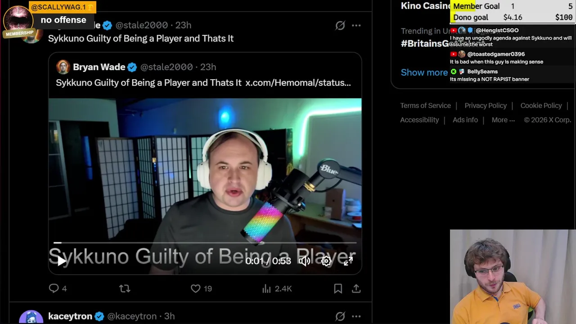Open Grok icon on Bryan Wade's post
Screen dimensions: 576x324
[340, 26]
